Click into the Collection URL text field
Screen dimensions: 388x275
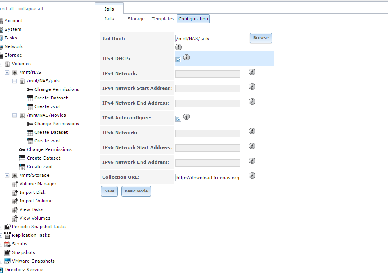point(208,178)
